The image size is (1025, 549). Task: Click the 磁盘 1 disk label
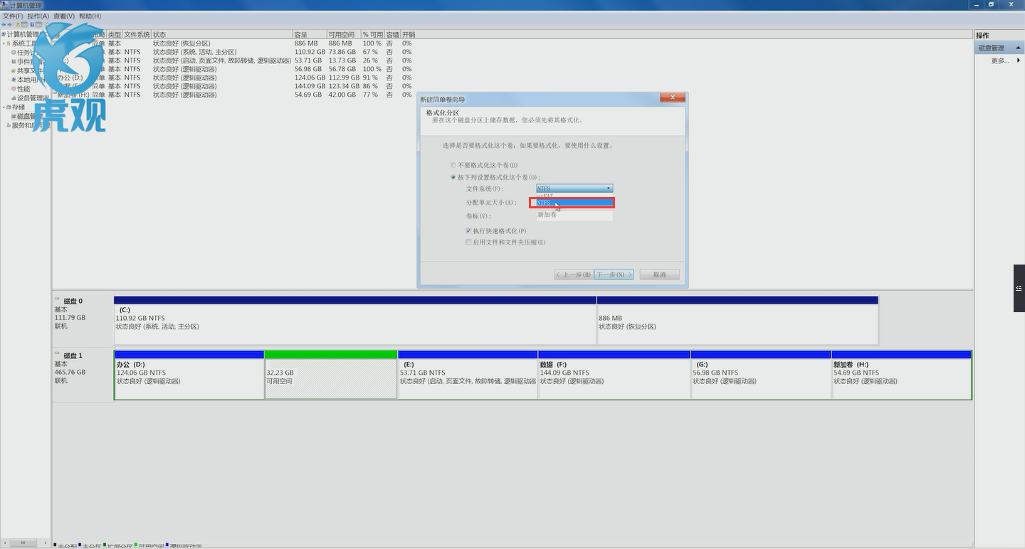click(73, 355)
